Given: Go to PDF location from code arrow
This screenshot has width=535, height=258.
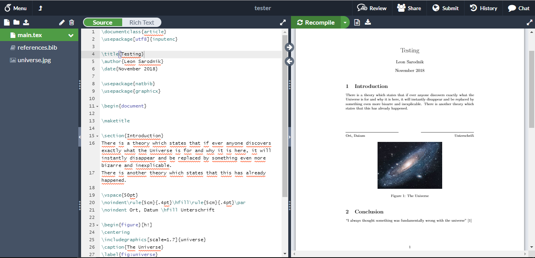Looking at the screenshot, I should click(289, 47).
